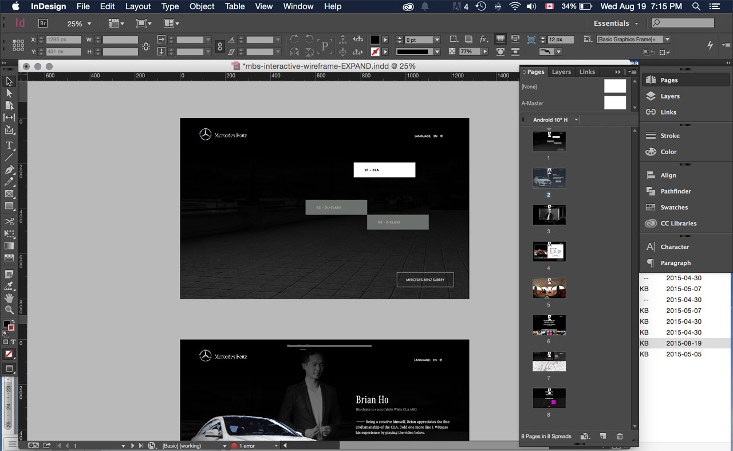Click create new page icon in Pages panel
Image resolution: width=733 pixels, height=451 pixels.
pyautogui.click(x=602, y=436)
